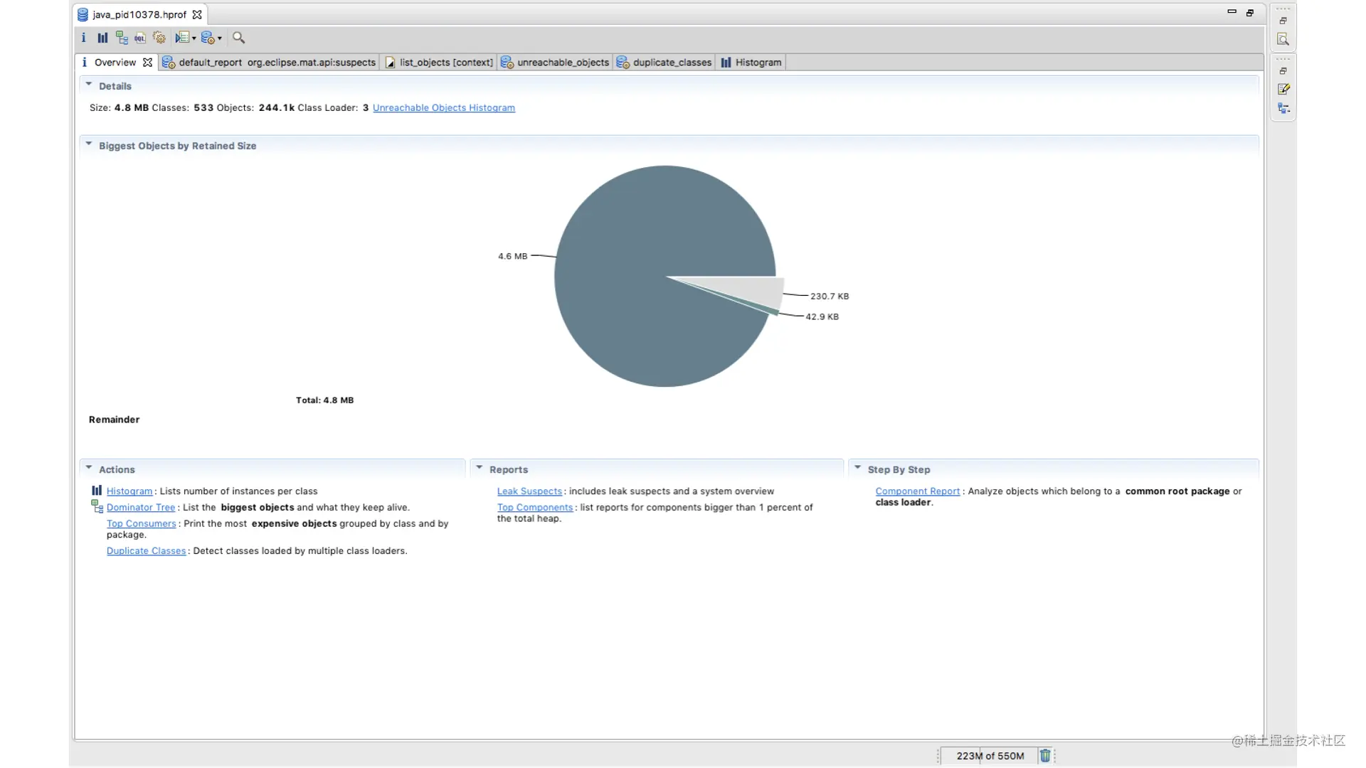Open the Unreachable Objects Histogram link
The height and width of the screenshot is (768, 1366).
pos(444,108)
